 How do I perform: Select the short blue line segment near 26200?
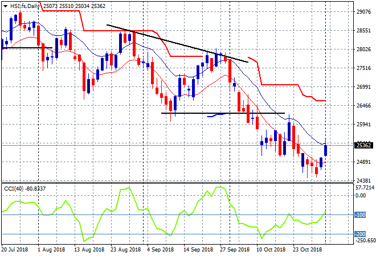(x=216, y=115)
